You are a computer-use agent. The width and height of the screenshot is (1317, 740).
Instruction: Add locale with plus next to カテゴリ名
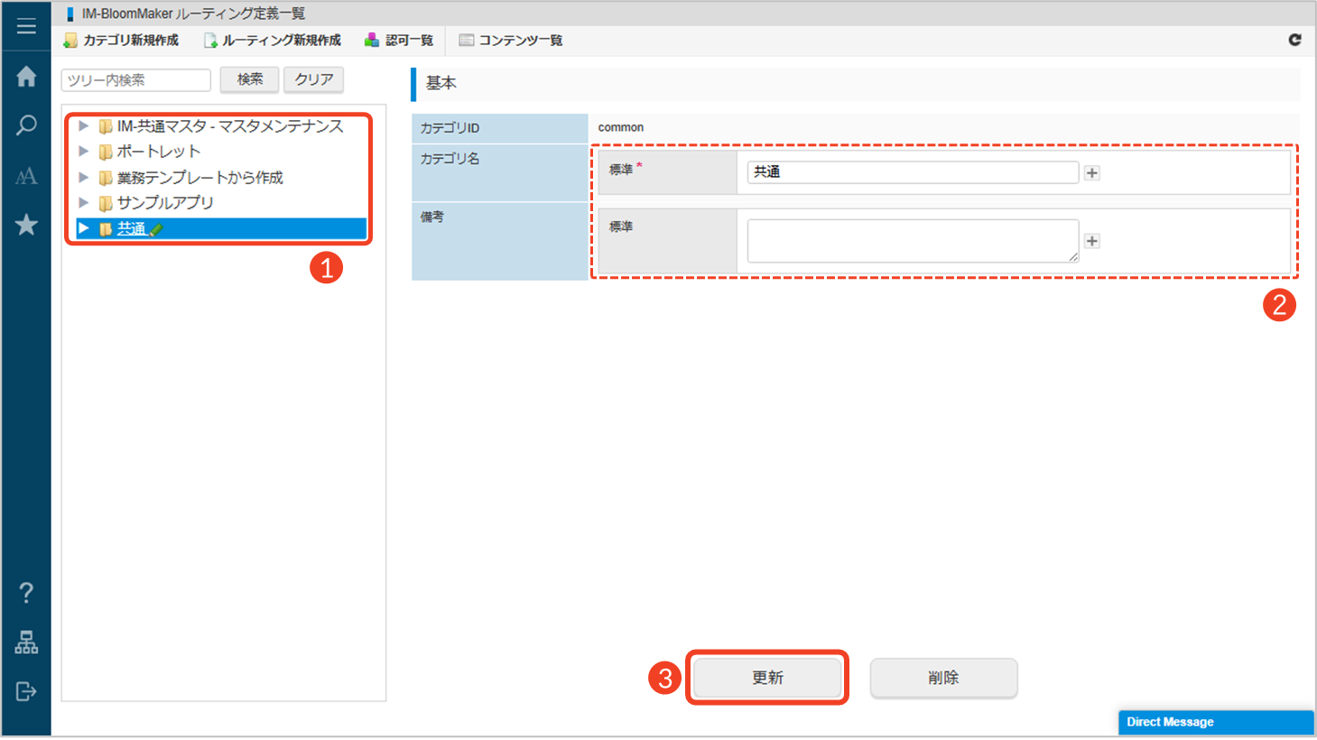1092,173
